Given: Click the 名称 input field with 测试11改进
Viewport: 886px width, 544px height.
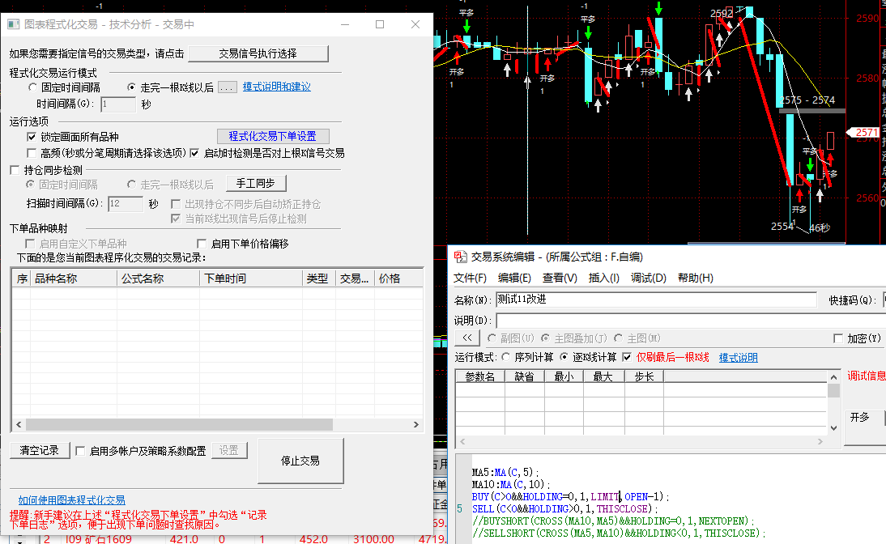Looking at the screenshot, I should (x=656, y=300).
